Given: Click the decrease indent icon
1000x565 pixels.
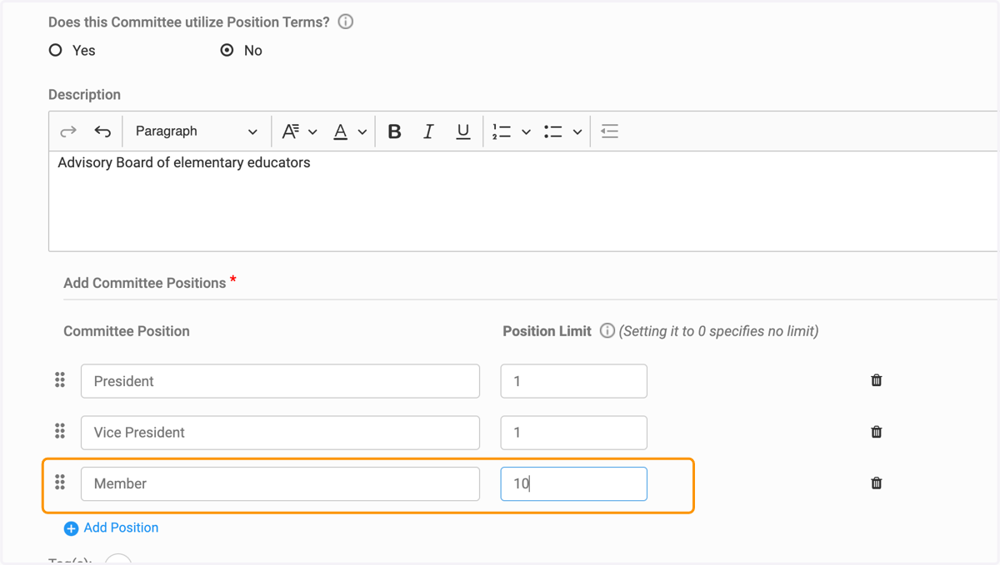Looking at the screenshot, I should [x=610, y=131].
